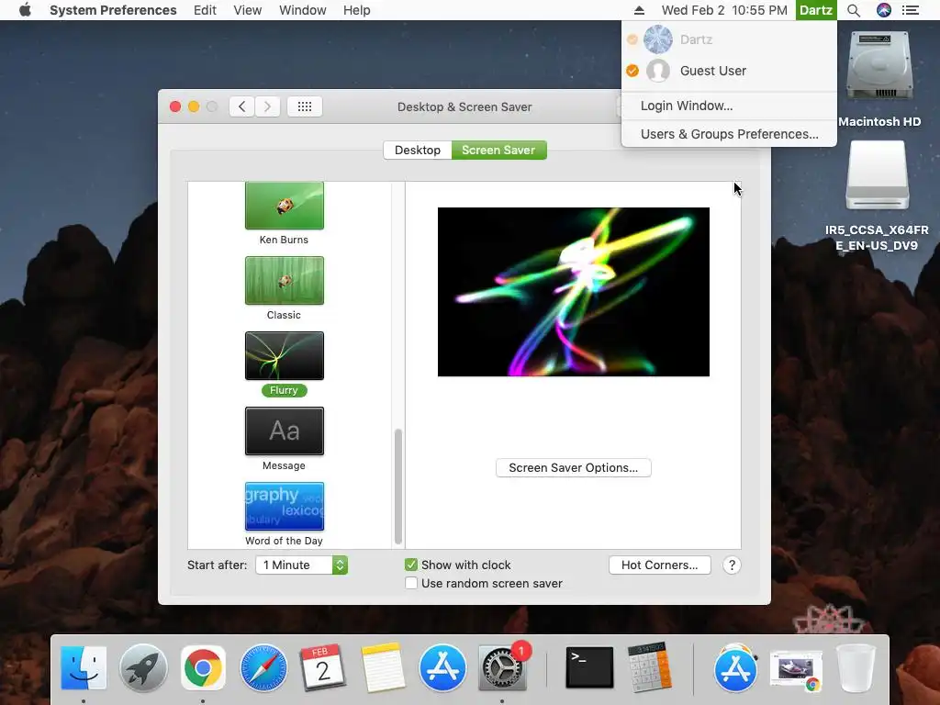
Task: Click the eject icon in menu bar
Action: 639,10
